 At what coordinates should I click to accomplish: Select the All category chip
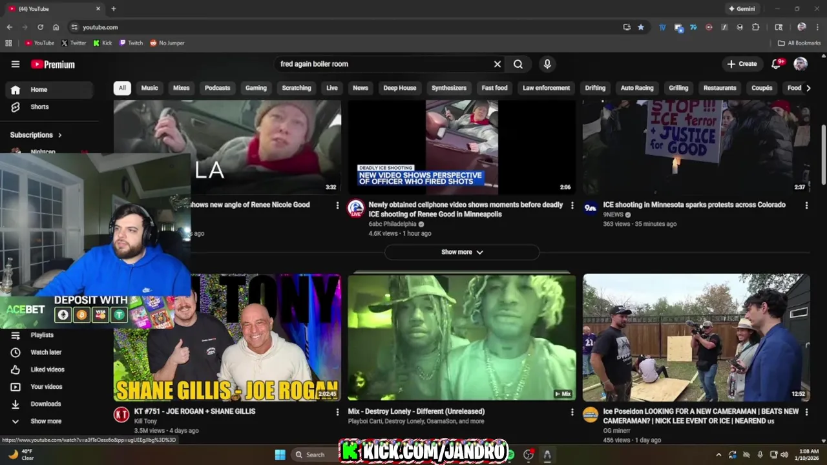tap(122, 88)
